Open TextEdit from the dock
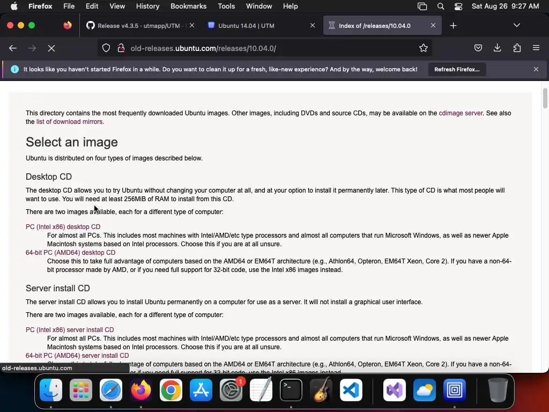This screenshot has height=412, width=549. (x=261, y=389)
